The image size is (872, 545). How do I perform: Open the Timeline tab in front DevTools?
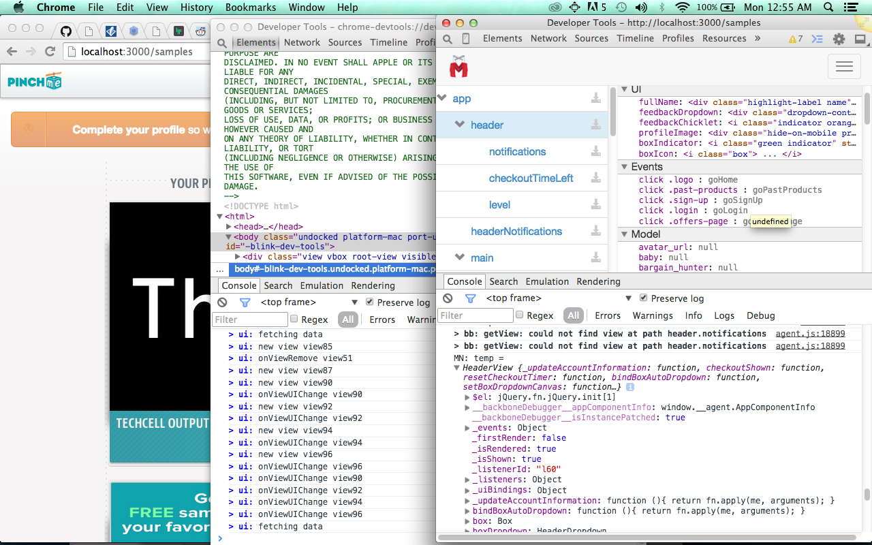[635, 38]
